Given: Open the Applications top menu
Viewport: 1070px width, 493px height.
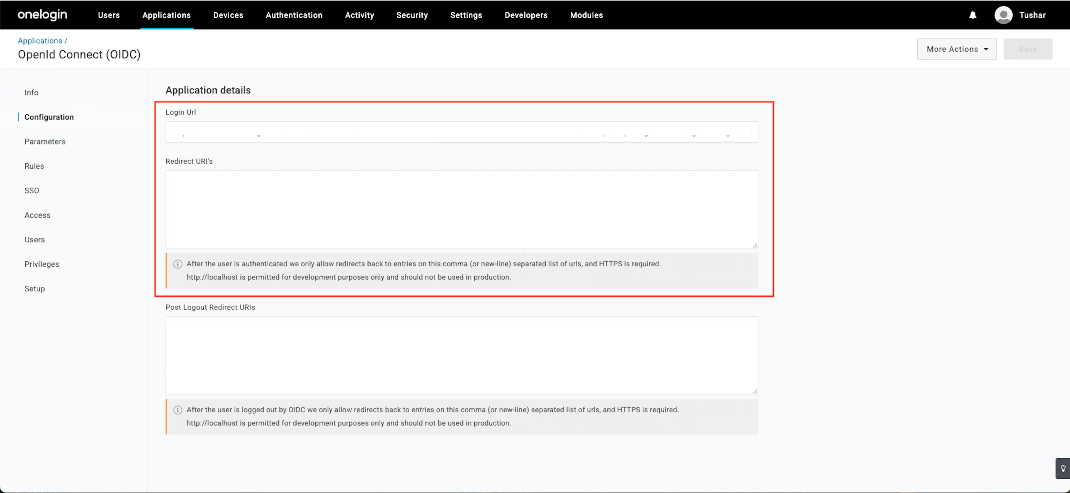Looking at the screenshot, I should point(167,15).
